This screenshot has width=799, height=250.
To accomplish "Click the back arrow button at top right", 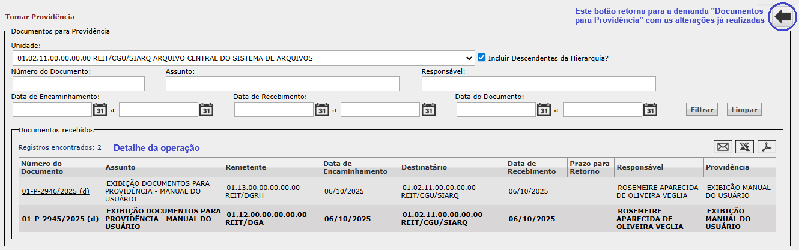I will [x=782, y=17].
